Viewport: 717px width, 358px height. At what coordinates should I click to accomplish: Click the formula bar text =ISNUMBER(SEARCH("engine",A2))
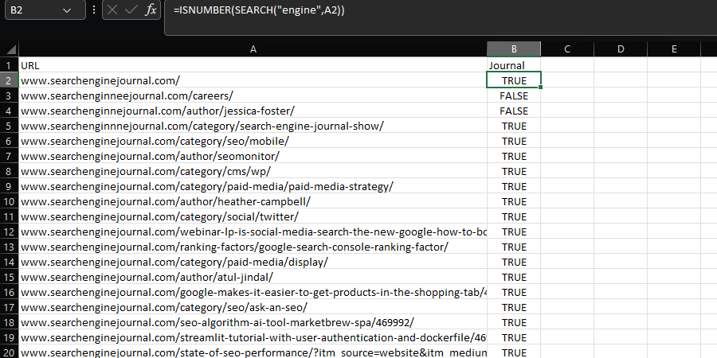tap(259, 10)
